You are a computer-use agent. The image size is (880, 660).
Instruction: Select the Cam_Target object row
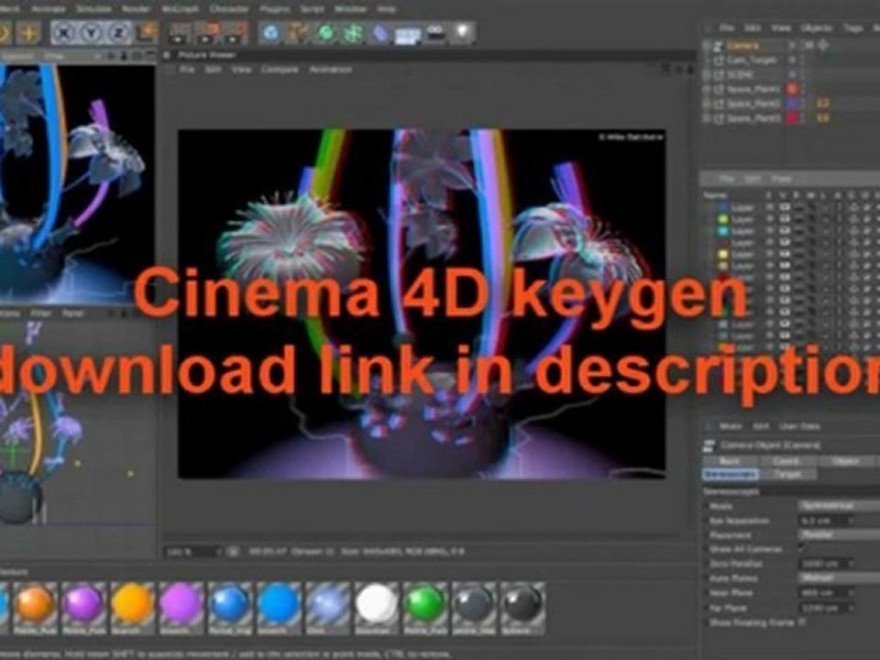pos(752,60)
